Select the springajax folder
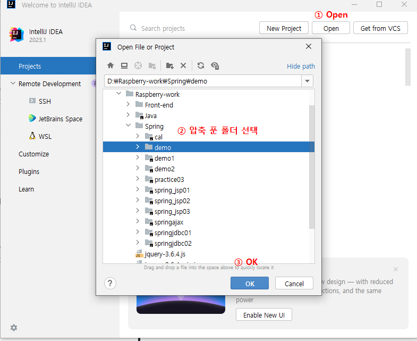The image size is (417, 341). [168, 222]
